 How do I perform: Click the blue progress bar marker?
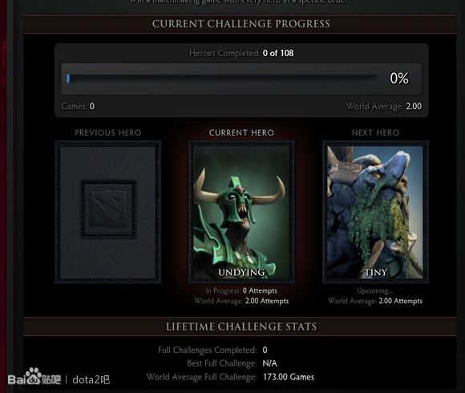tap(68, 79)
